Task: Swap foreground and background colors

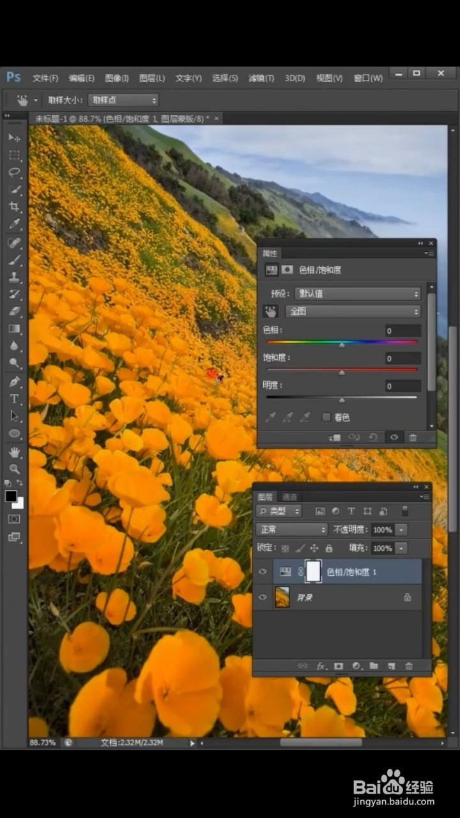Action: click(x=20, y=483)
